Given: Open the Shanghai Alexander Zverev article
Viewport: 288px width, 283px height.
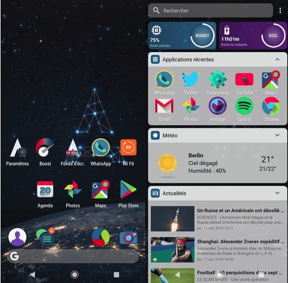Looking at the screenshot, I should (217, 250).
